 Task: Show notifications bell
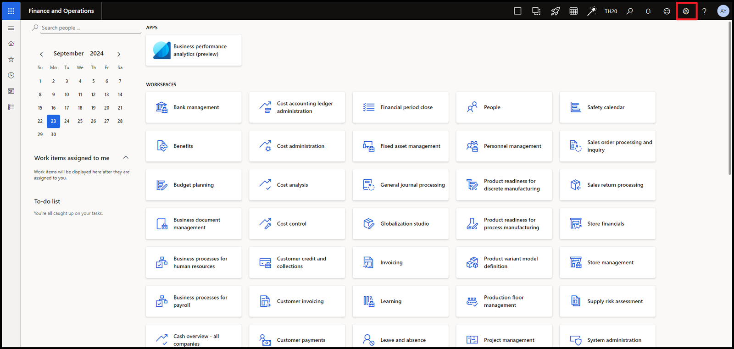click(648, 11)
